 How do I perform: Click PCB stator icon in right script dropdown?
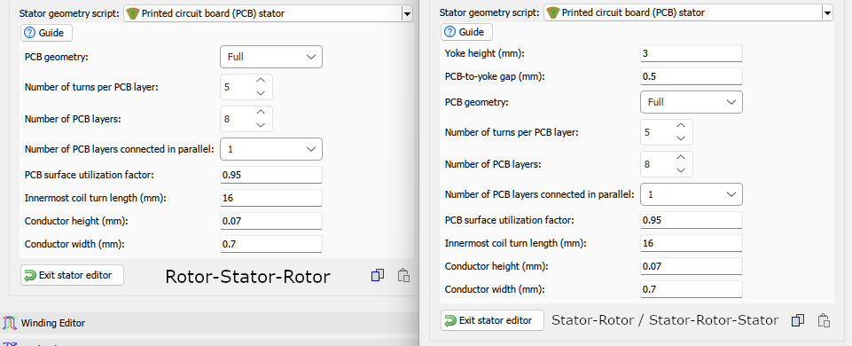coord(553,12)
